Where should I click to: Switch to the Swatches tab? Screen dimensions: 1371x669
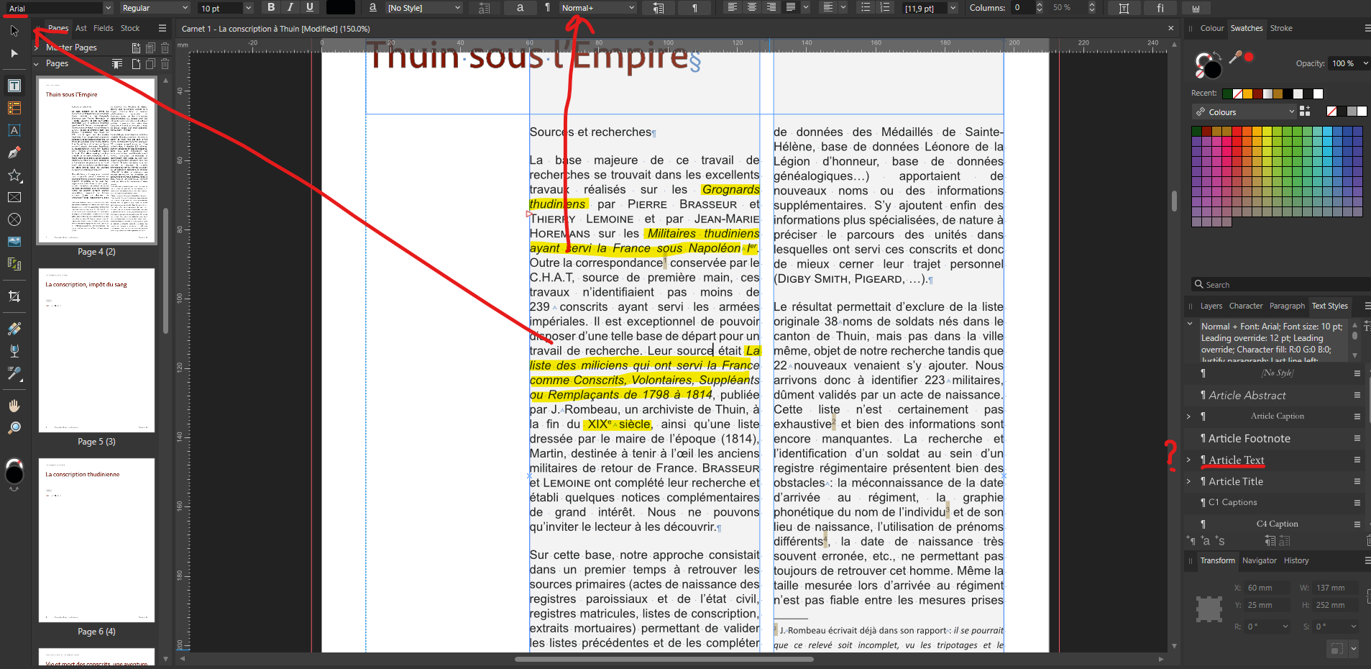pos(1246,28)
